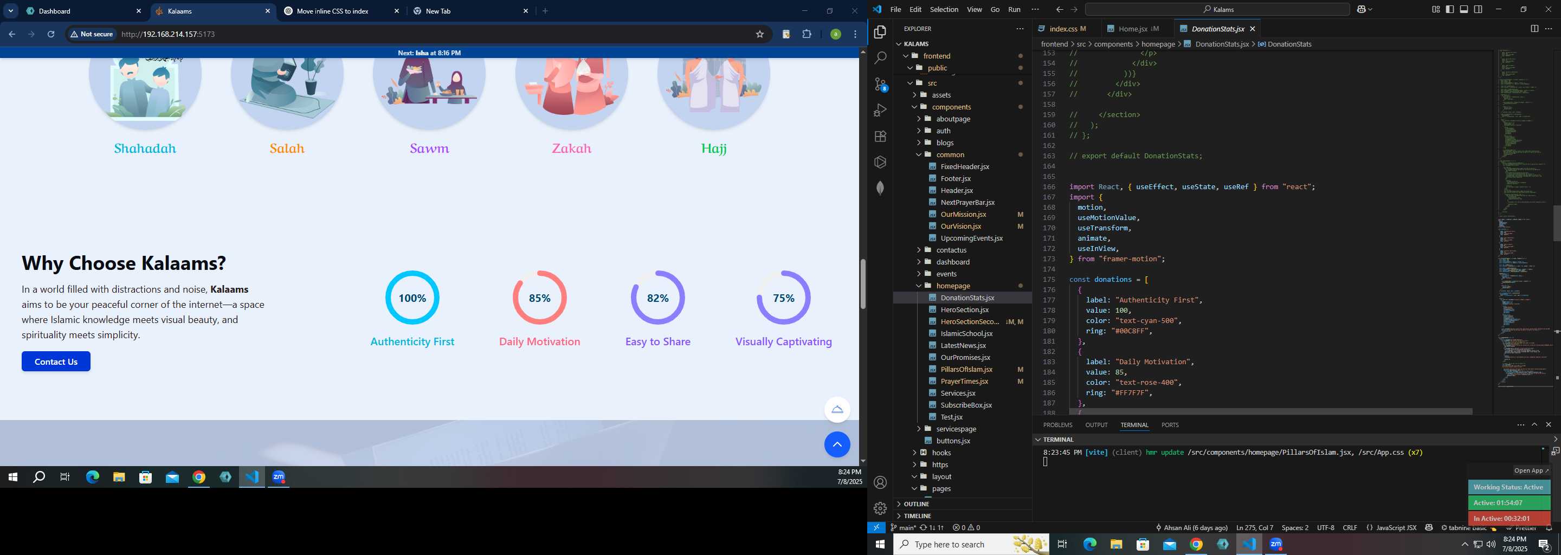Maximize the terminal panel with chevron-up
Screen dimensions: 1561x555
pyautogui.click(x=1534, y=425)
